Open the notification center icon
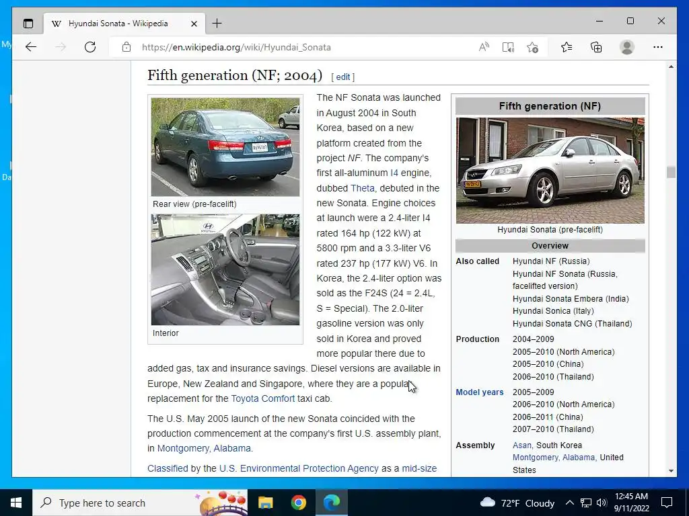 (667, 503)
